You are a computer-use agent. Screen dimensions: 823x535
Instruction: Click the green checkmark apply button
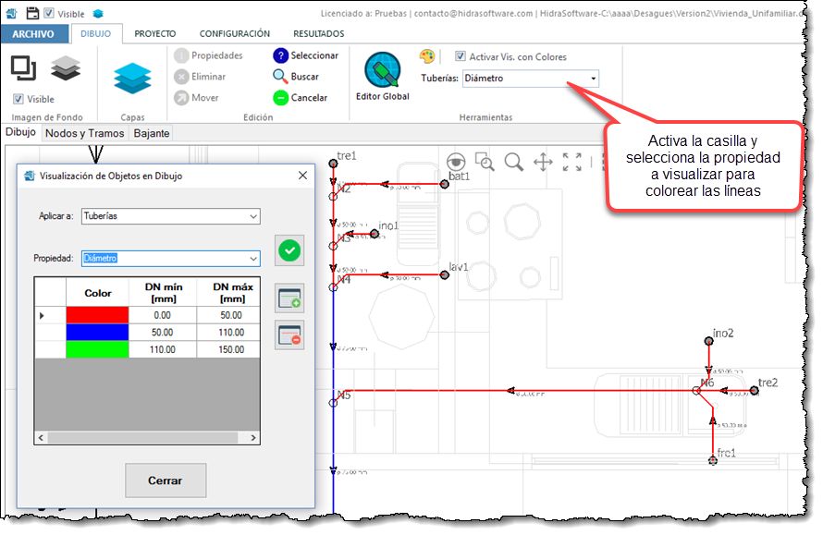[x=289, y=249]
